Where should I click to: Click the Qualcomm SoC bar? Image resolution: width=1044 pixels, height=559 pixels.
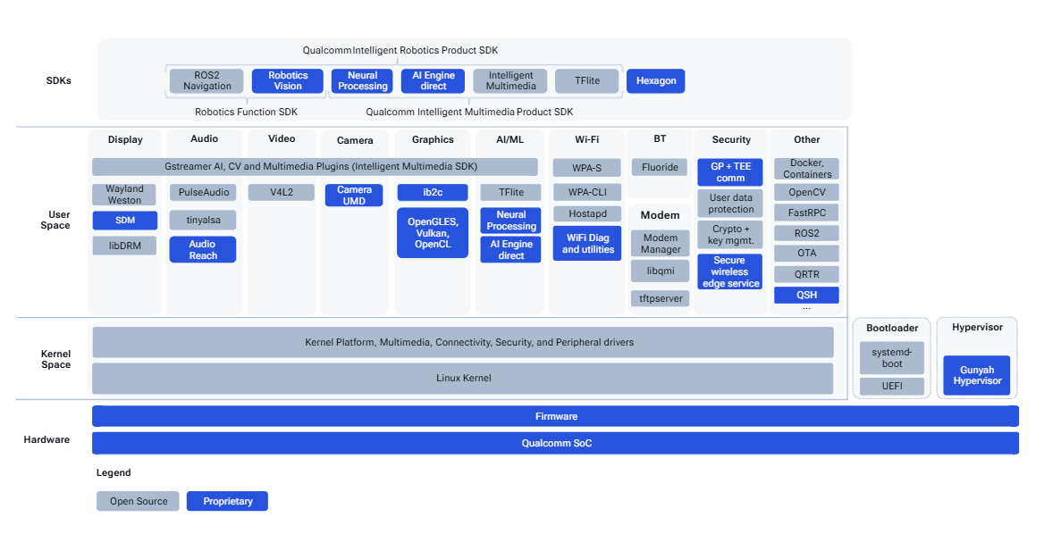(555, 443)
